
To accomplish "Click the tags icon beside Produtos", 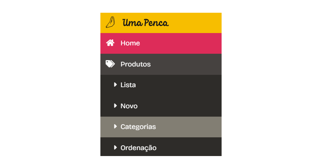I will pyautogui.click(x=110, y=64).
